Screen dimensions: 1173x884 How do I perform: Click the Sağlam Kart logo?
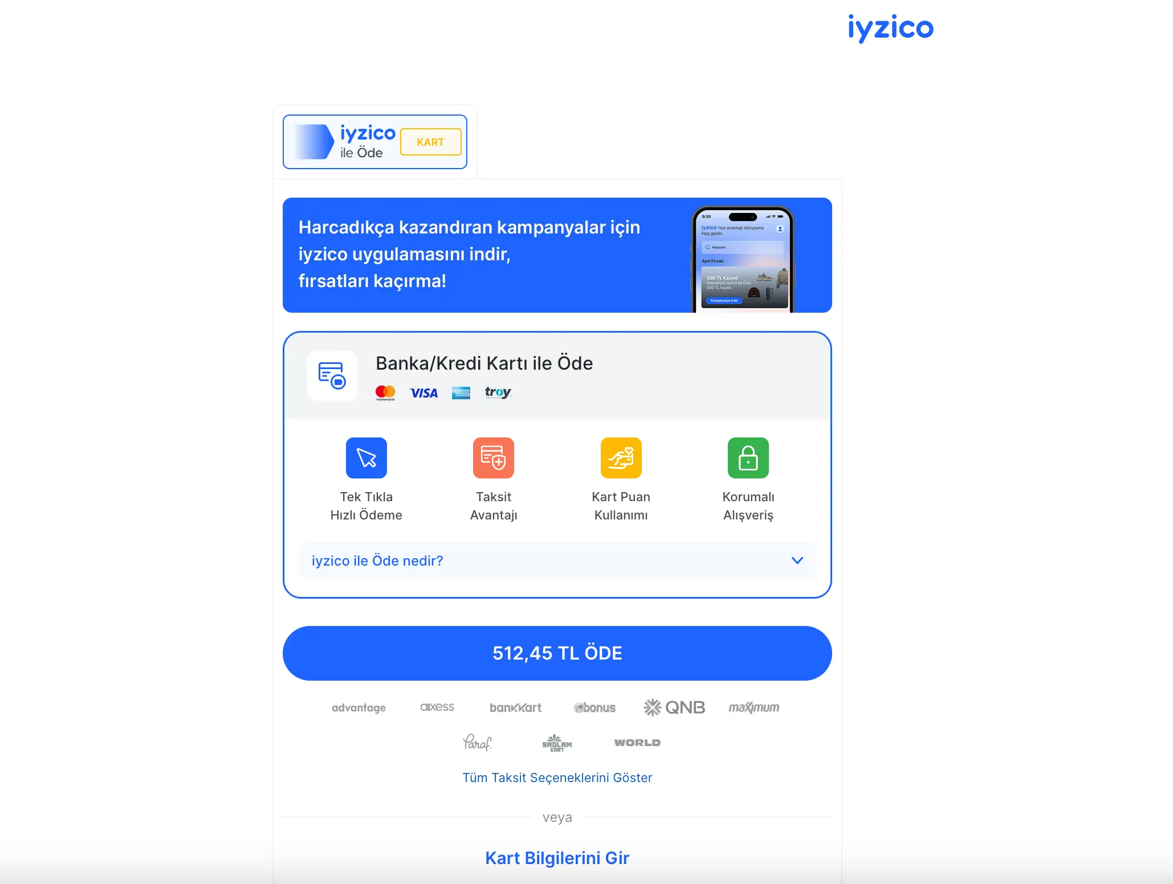point(557,743)
